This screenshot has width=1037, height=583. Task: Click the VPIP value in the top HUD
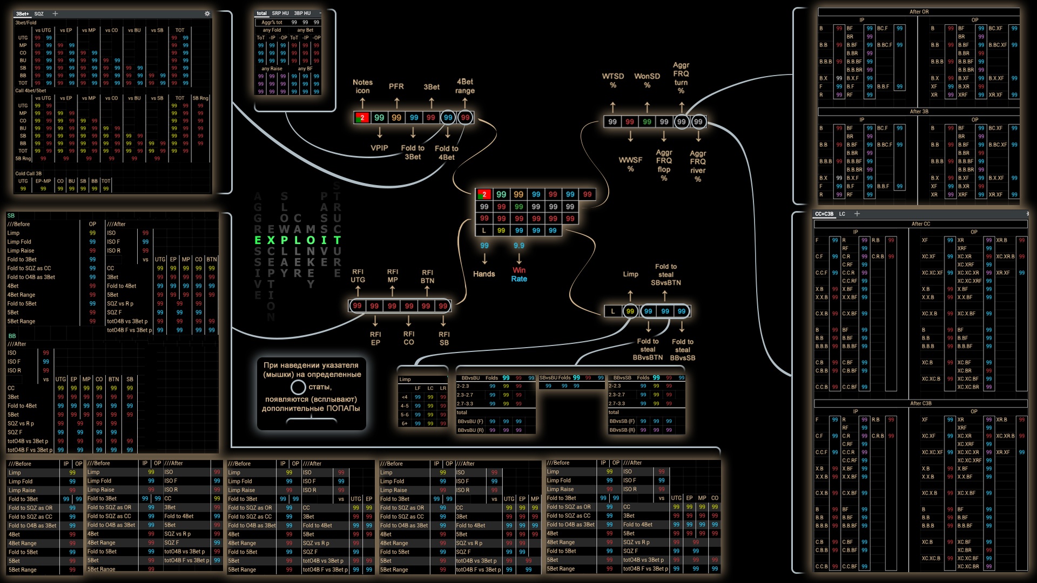click(379, 118)
